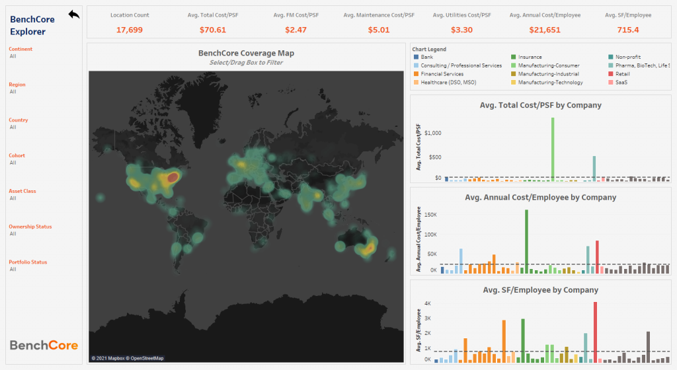This screenshot has width=677, height=370.
Task: Select the Non-profit legend swatch
Action: (610, 57)
